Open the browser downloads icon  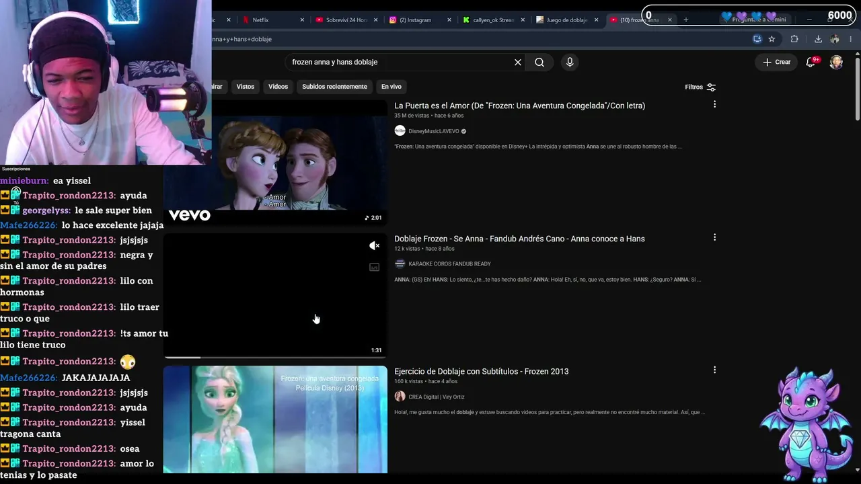point(818,39)
